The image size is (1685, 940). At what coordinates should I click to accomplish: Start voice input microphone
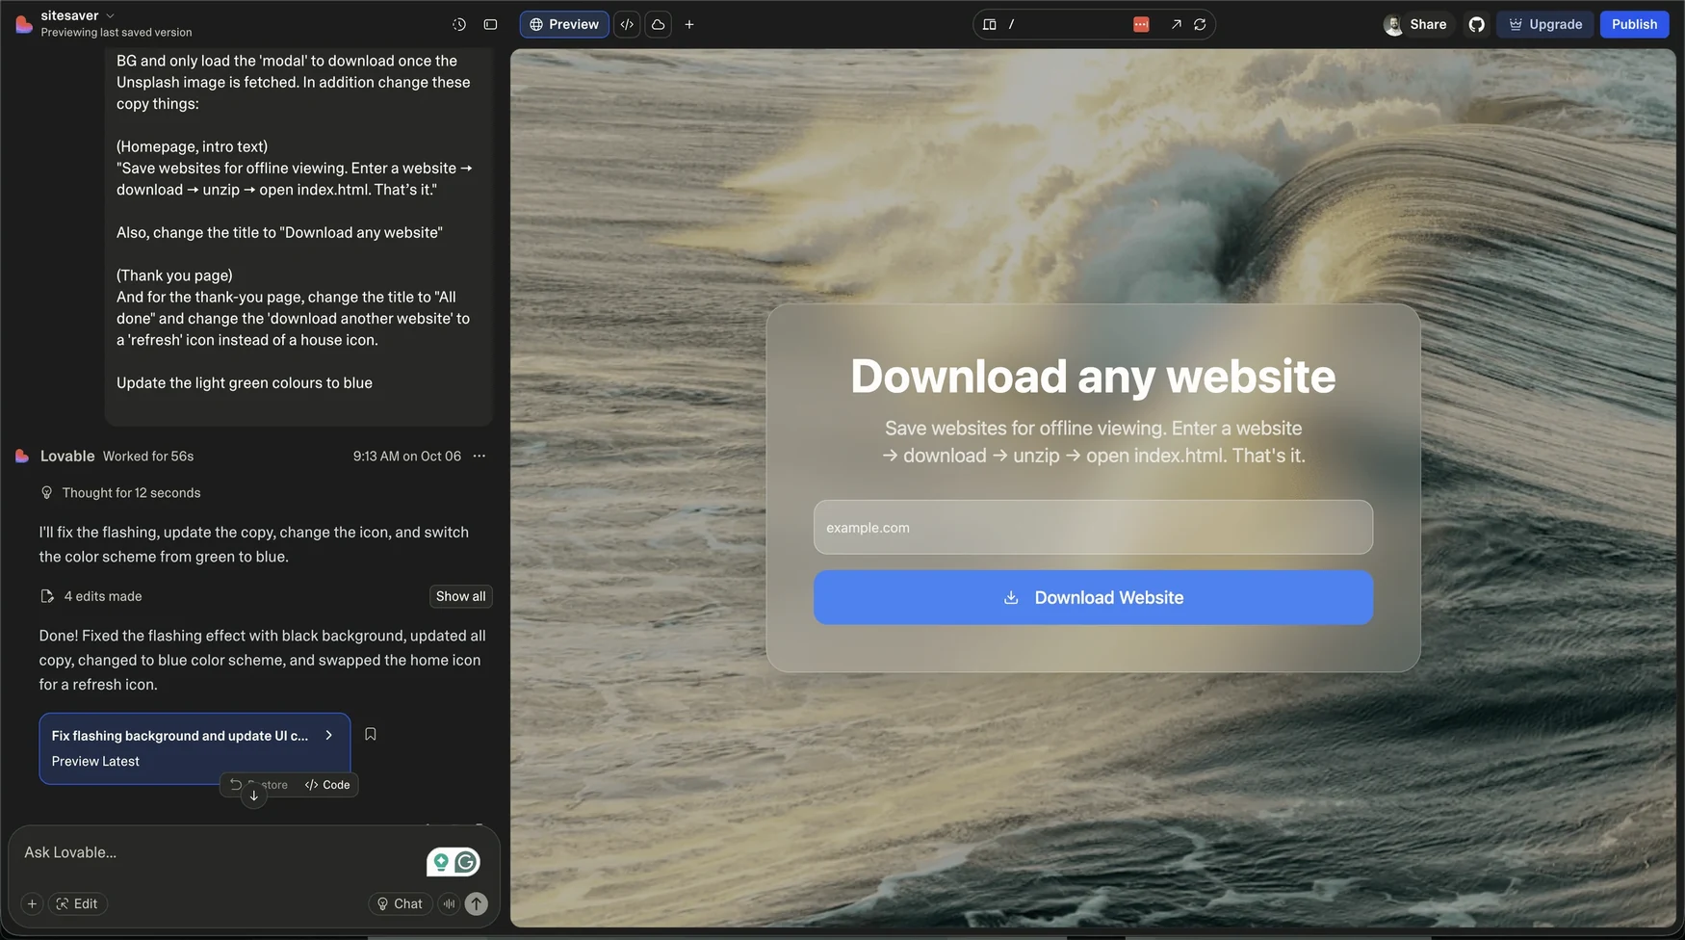click(x=449, y=903)
